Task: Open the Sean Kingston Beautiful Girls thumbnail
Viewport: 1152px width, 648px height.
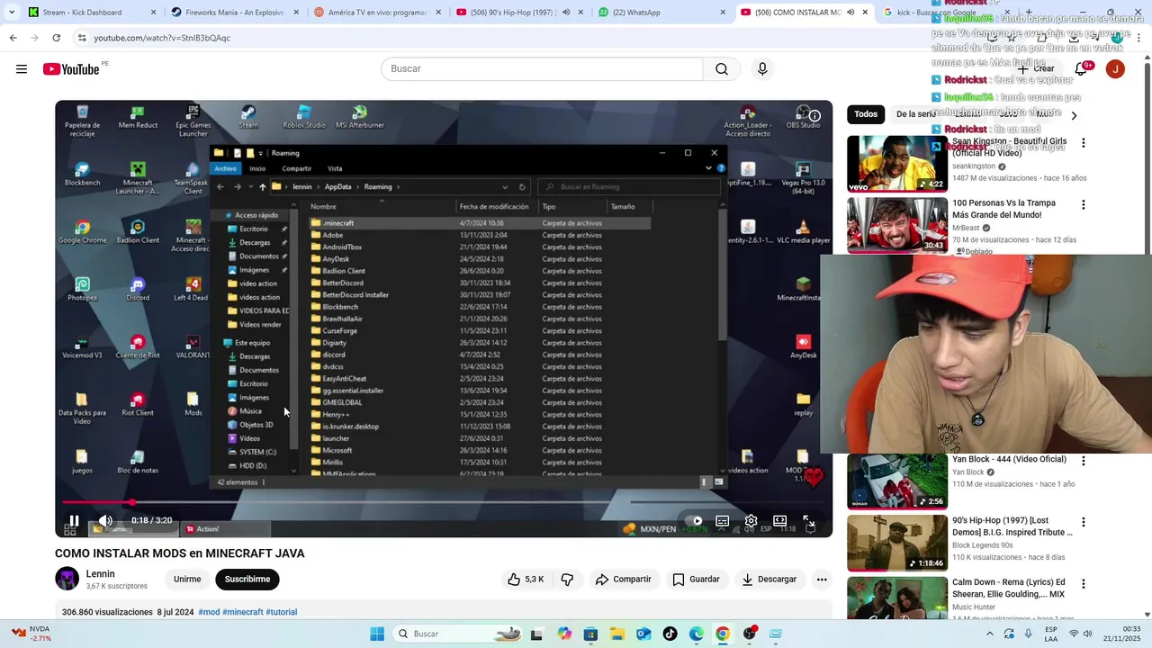Action: [897, 163]
